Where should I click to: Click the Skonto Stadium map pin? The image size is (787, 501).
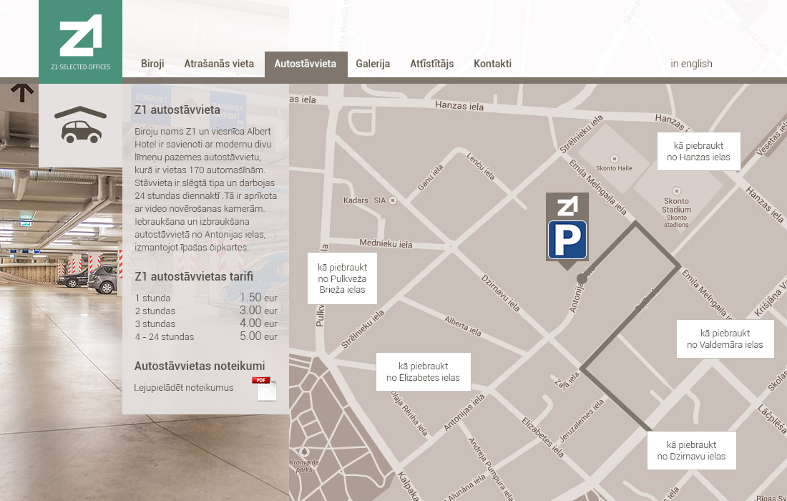677,191
